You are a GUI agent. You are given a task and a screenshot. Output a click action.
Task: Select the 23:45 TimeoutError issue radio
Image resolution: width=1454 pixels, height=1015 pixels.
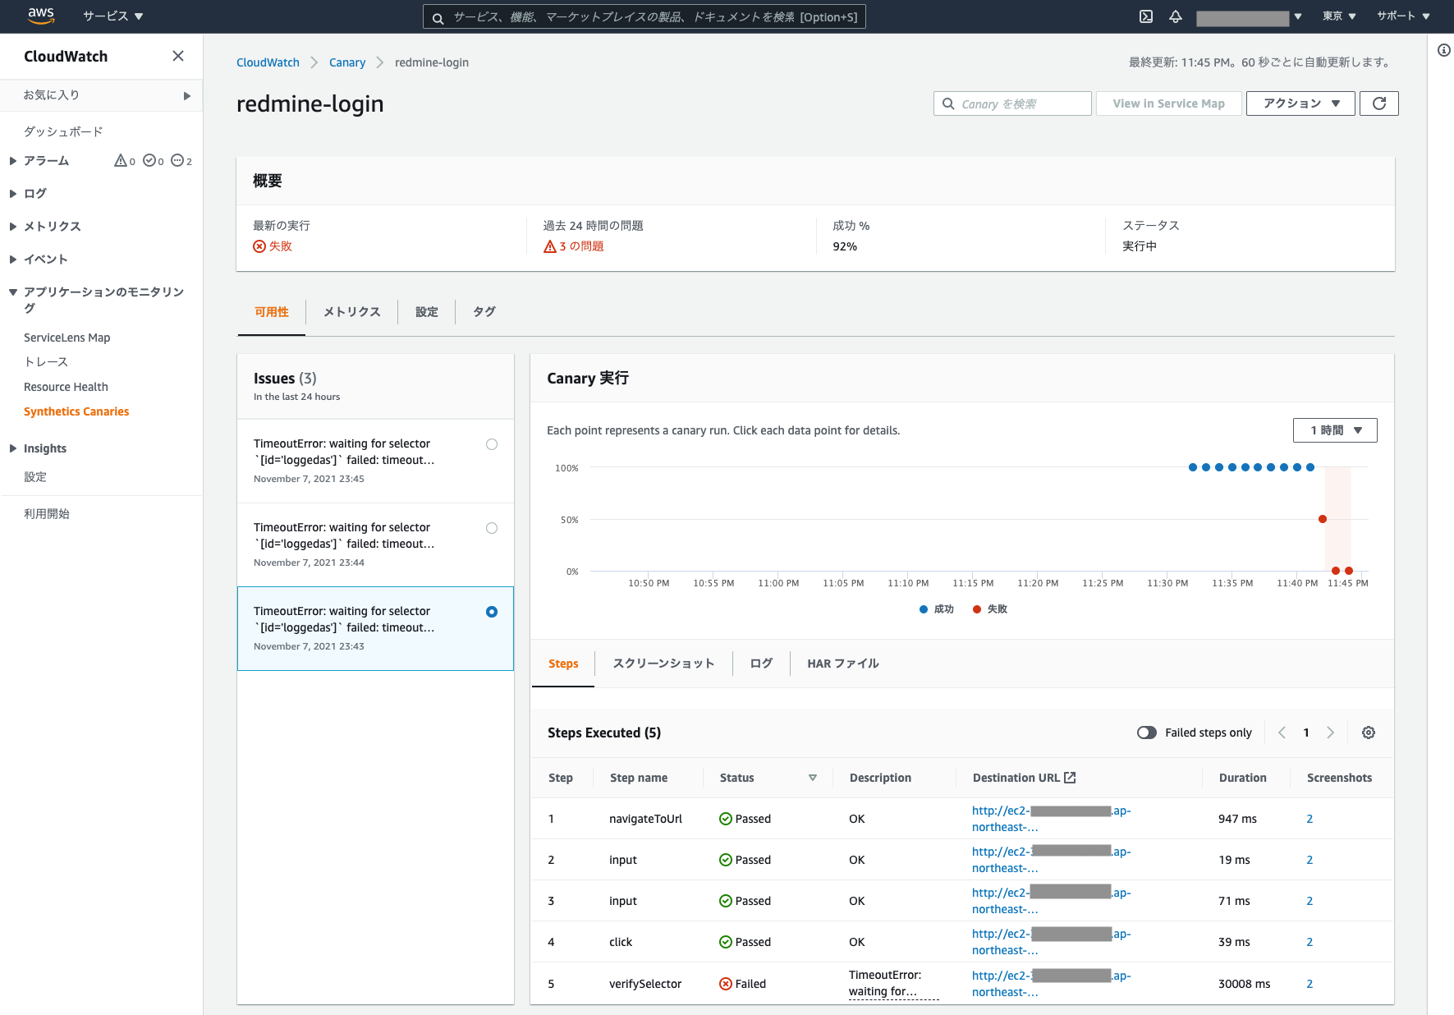click(x=492, y=444)
